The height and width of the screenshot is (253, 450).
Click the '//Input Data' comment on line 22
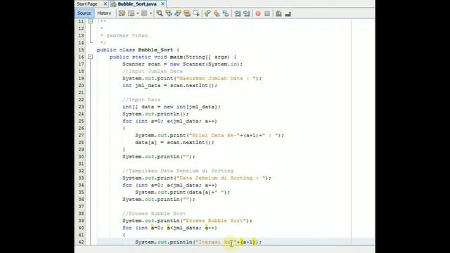[x=141, y=100]
